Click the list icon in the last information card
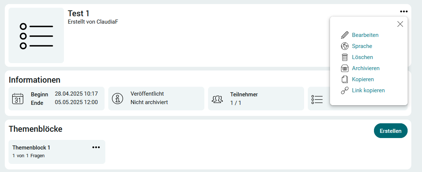The width and height of the screenshot is (422, 172). coord(317,99)
